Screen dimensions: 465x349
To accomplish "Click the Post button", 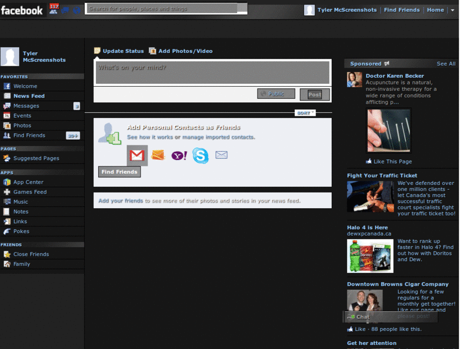I will 314,95.
